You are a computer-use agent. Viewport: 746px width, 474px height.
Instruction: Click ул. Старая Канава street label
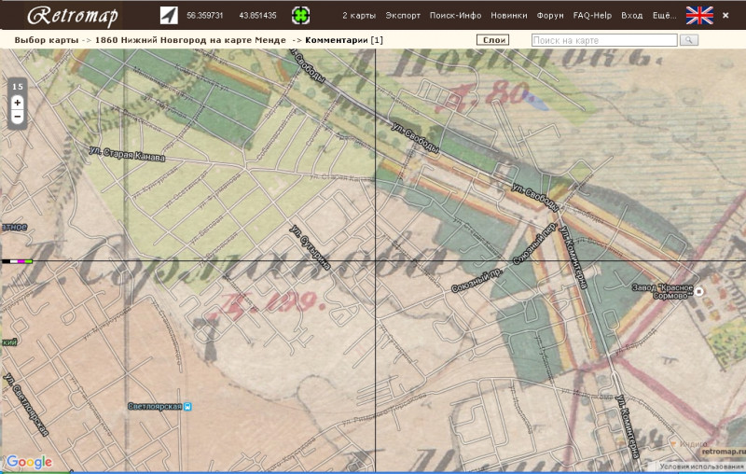127,154
